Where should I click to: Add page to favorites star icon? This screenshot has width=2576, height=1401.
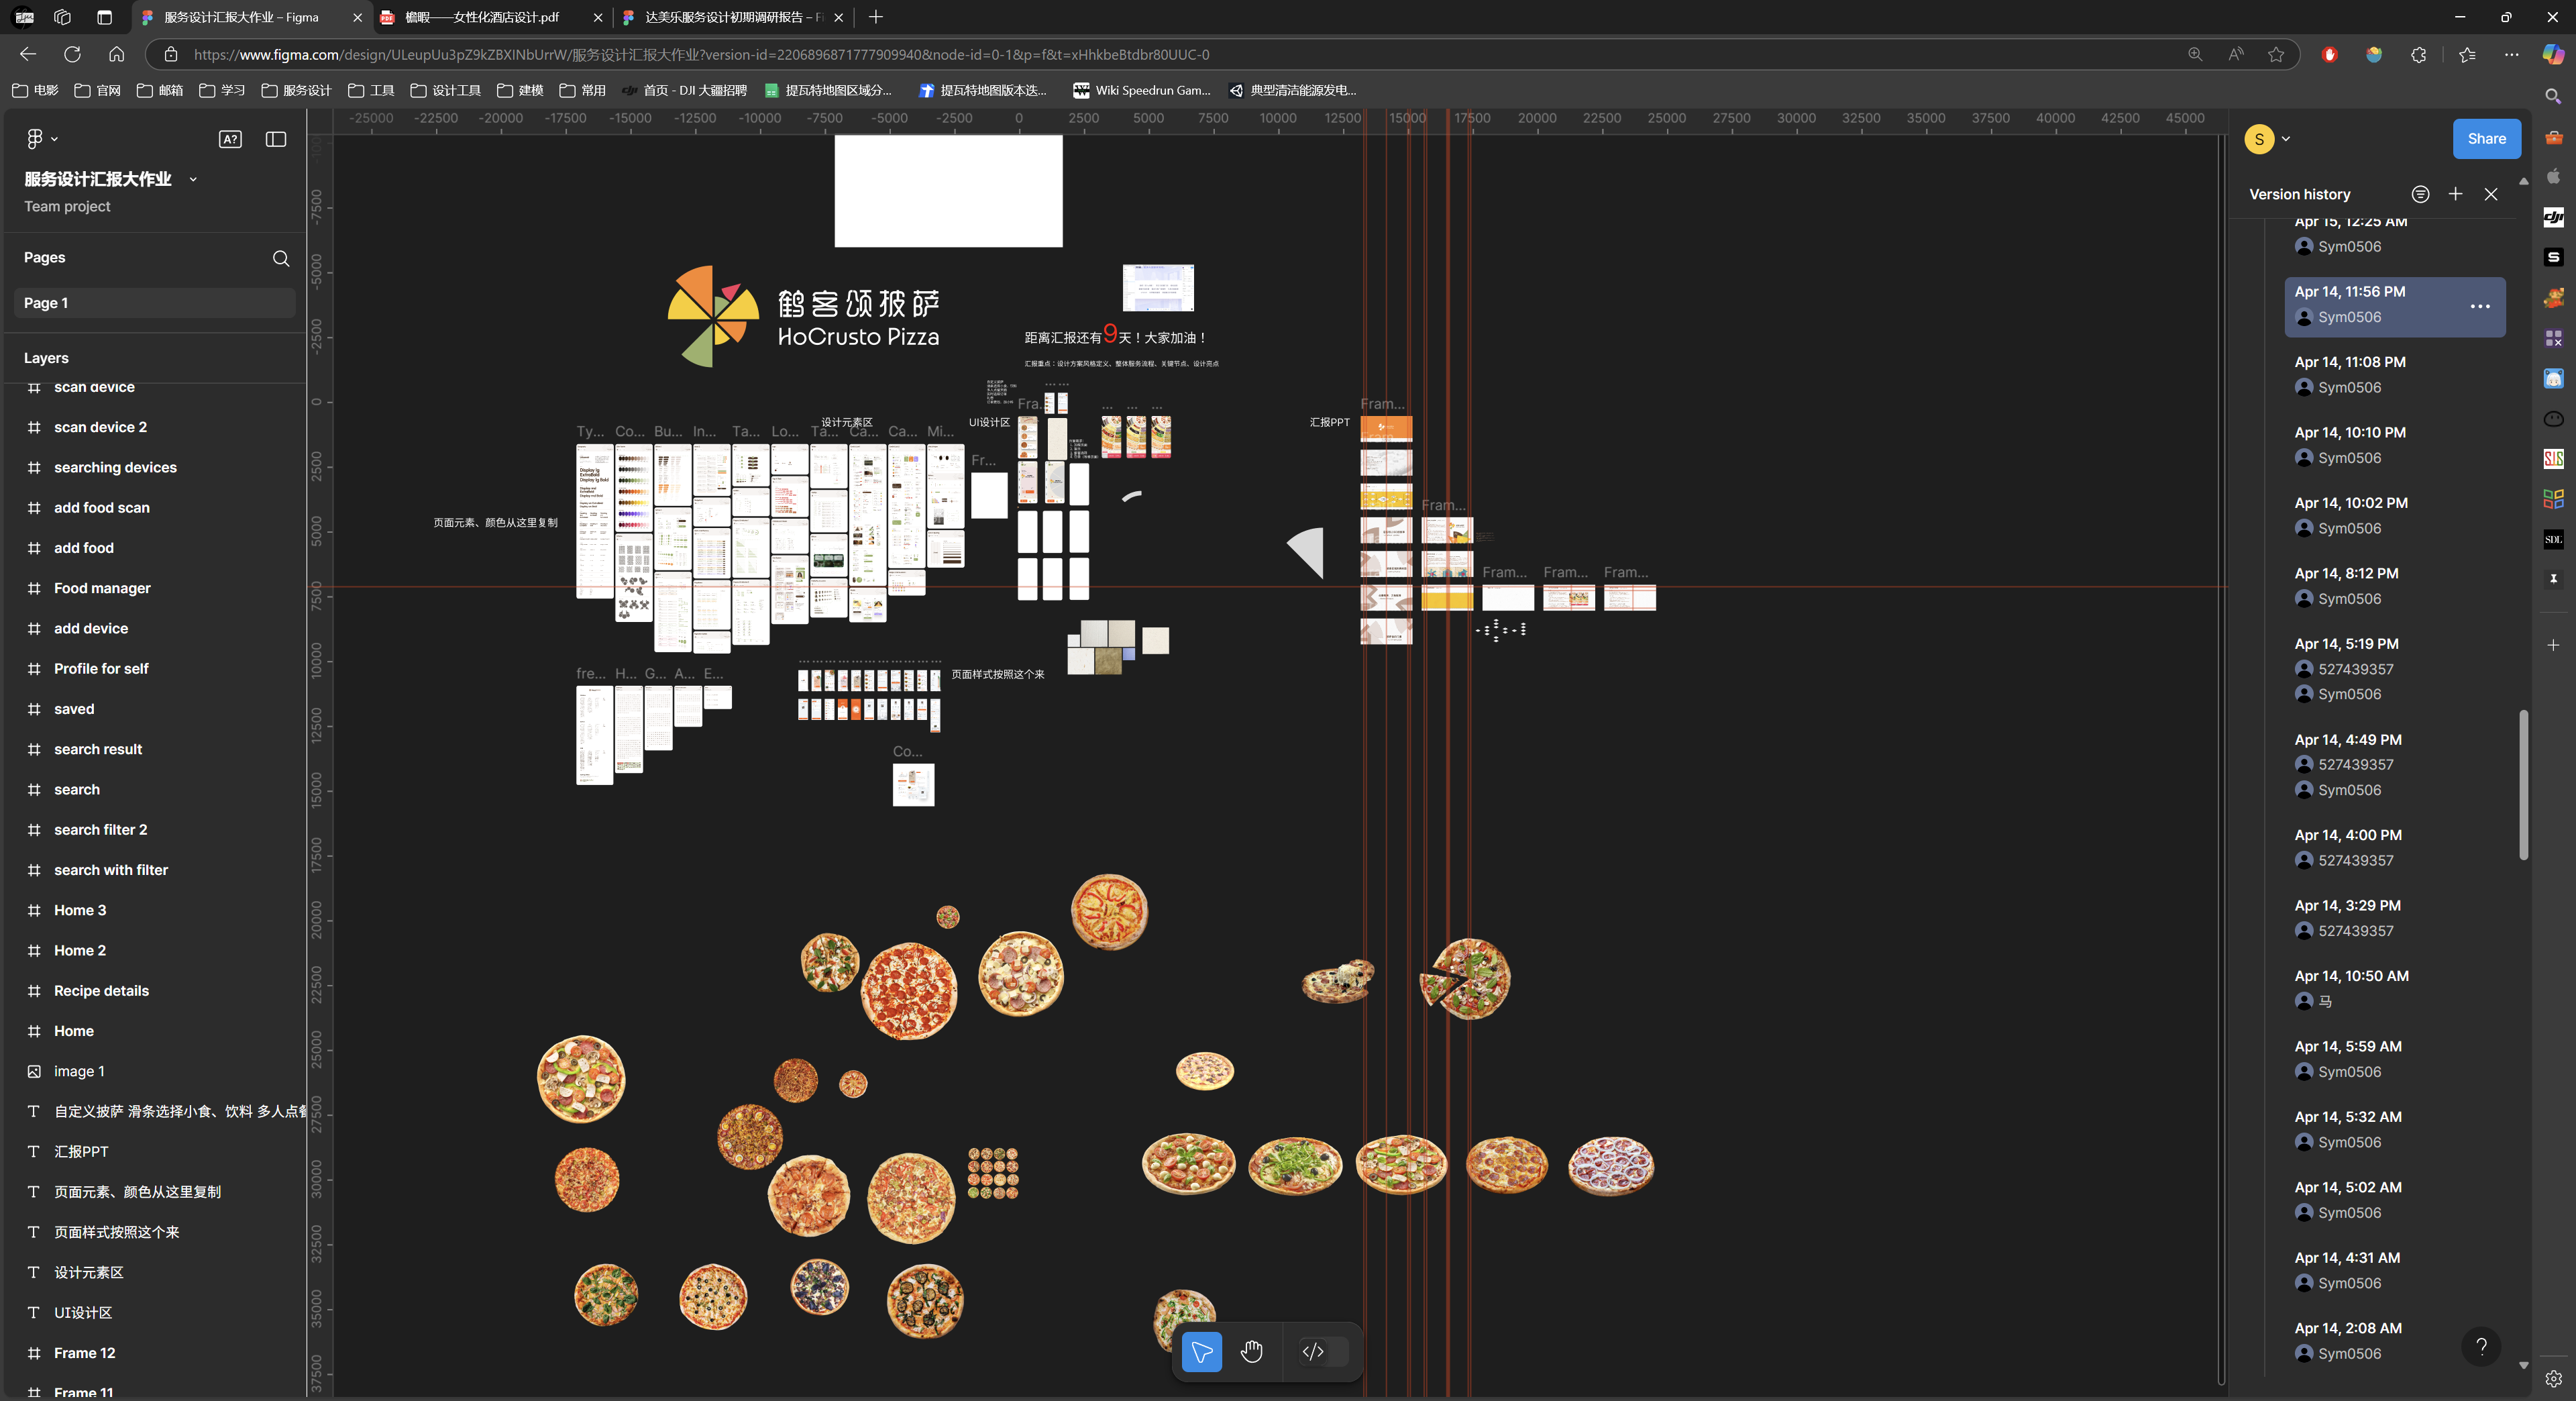[2276, 54]
